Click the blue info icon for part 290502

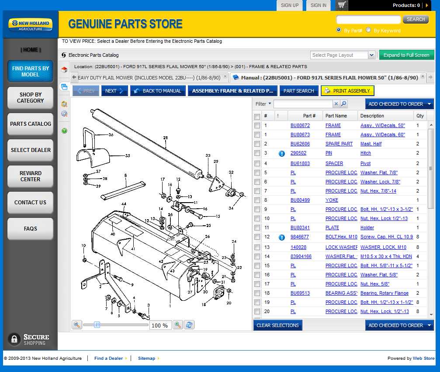point(281,153)
